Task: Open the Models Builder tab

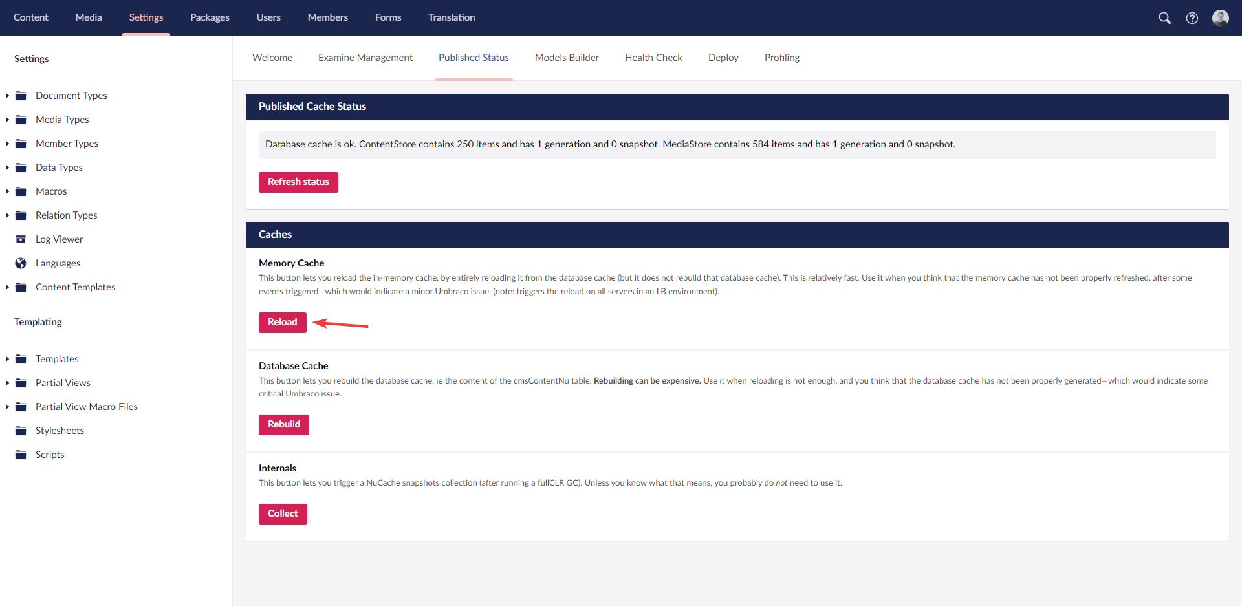Action: point(567,58)
